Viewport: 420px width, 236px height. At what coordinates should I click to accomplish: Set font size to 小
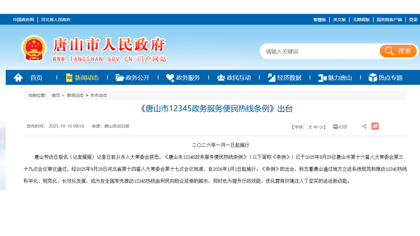[x=321, y=127]
